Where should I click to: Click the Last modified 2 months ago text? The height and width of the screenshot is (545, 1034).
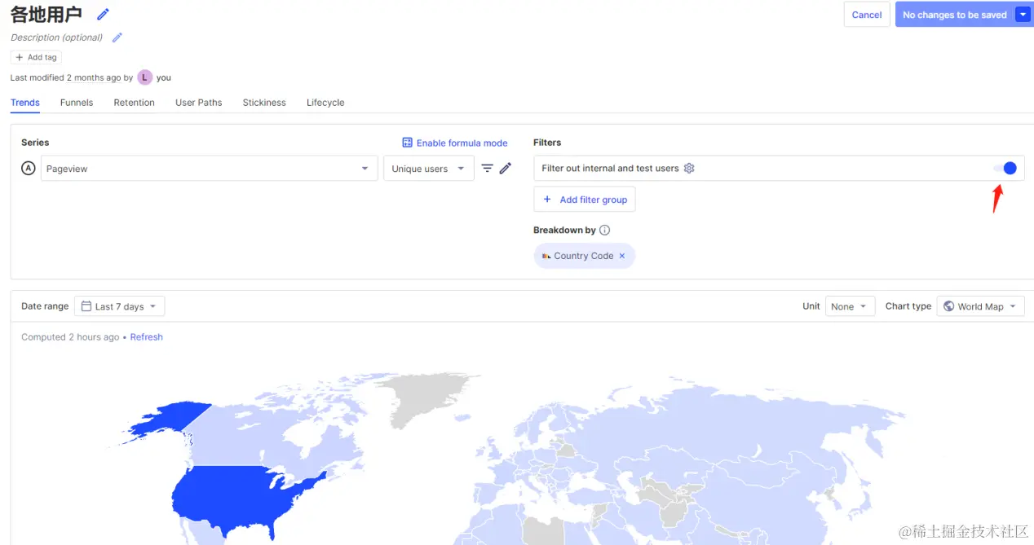[66, 78]
